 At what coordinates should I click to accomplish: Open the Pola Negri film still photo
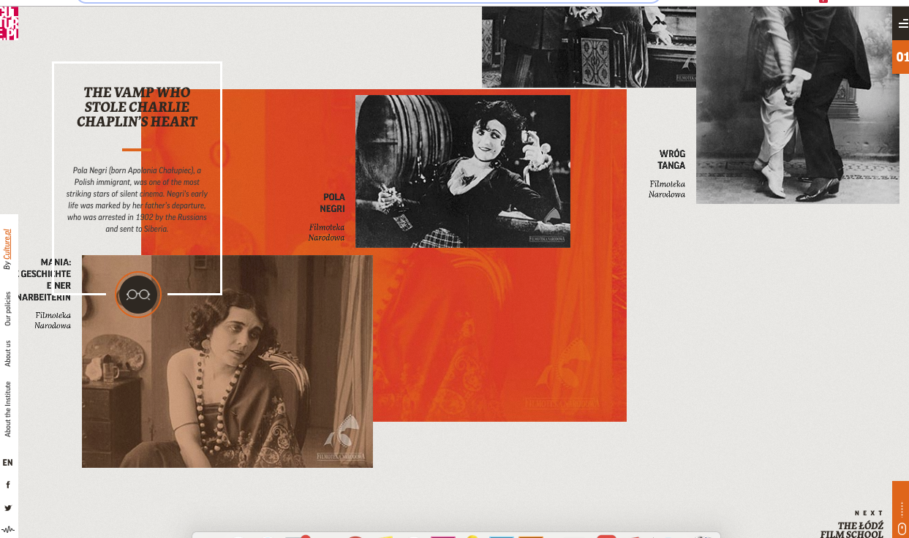pos(463,171)
